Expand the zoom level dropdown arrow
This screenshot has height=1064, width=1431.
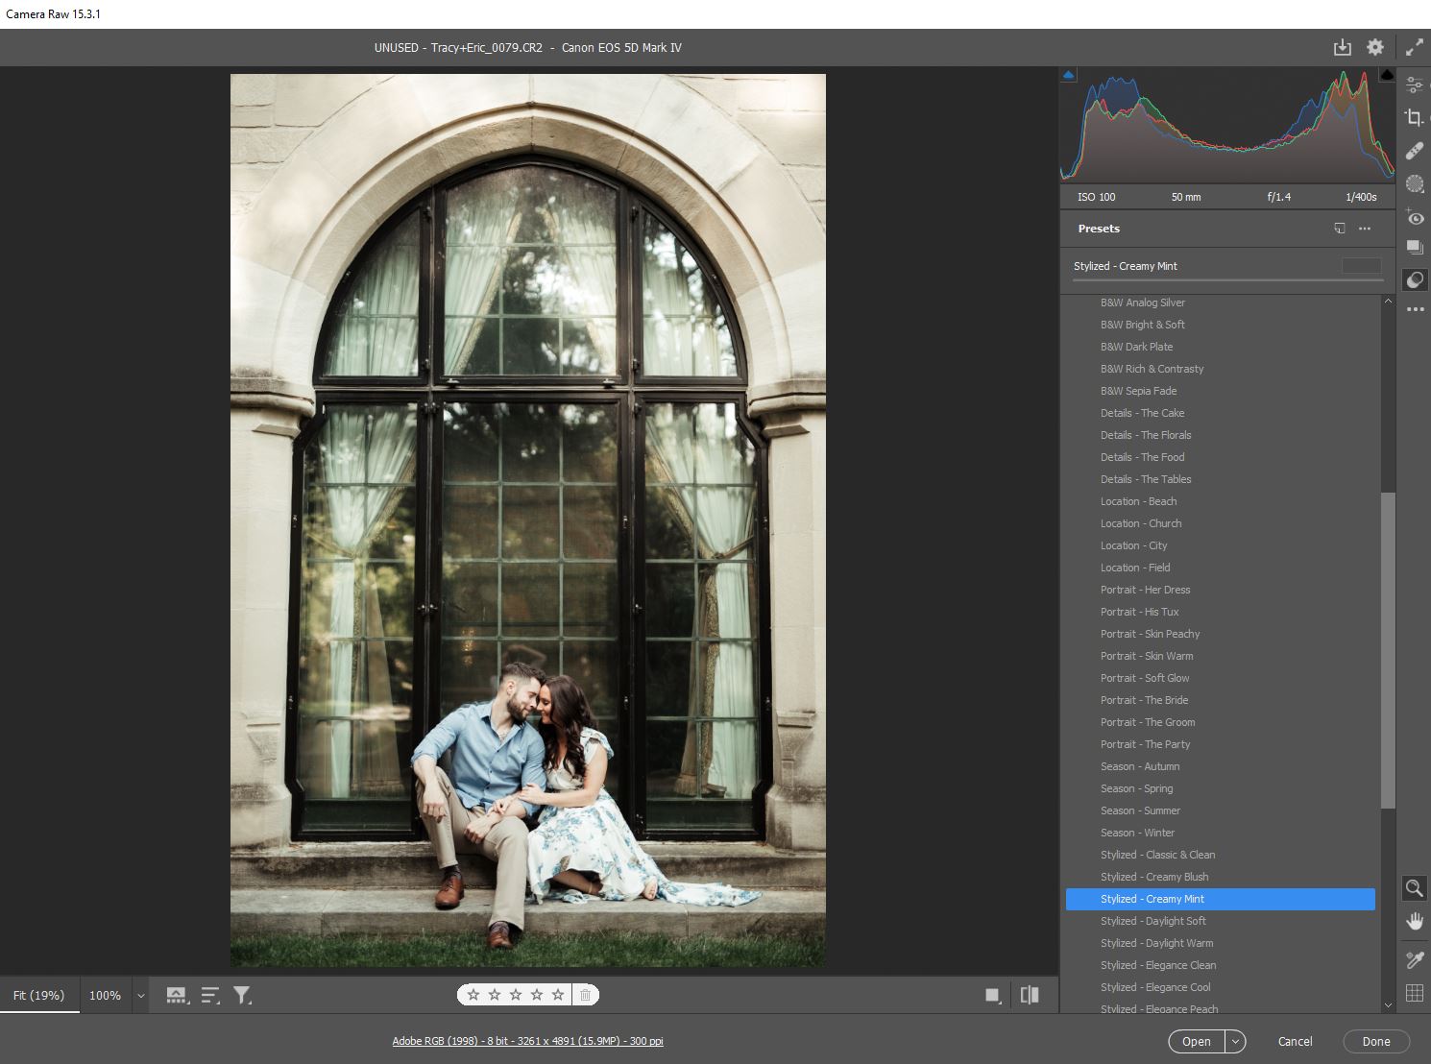tap(140, 996)
